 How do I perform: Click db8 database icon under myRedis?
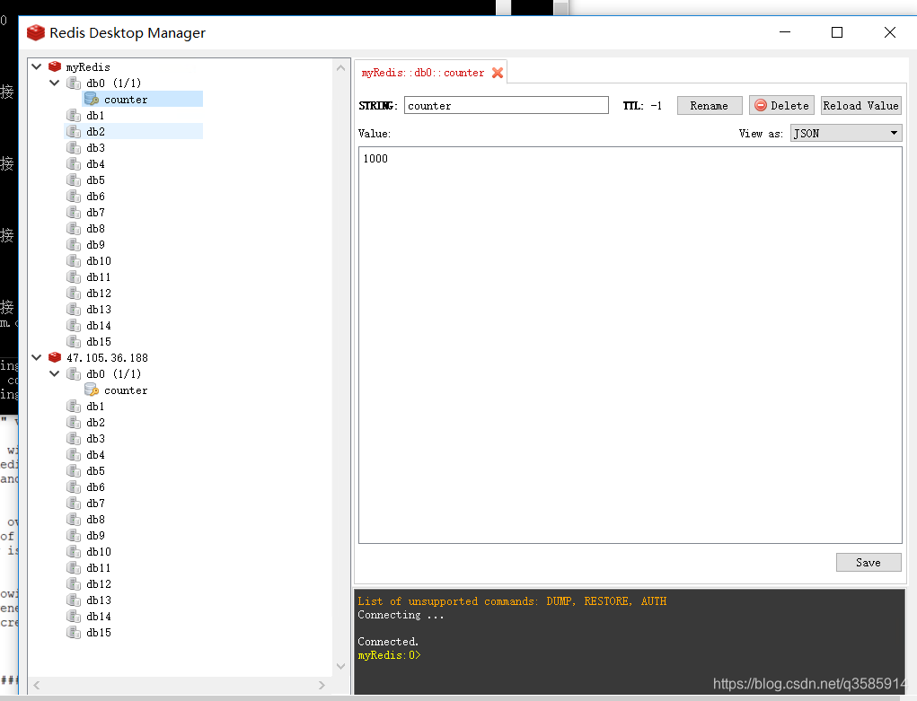[74, 228]
